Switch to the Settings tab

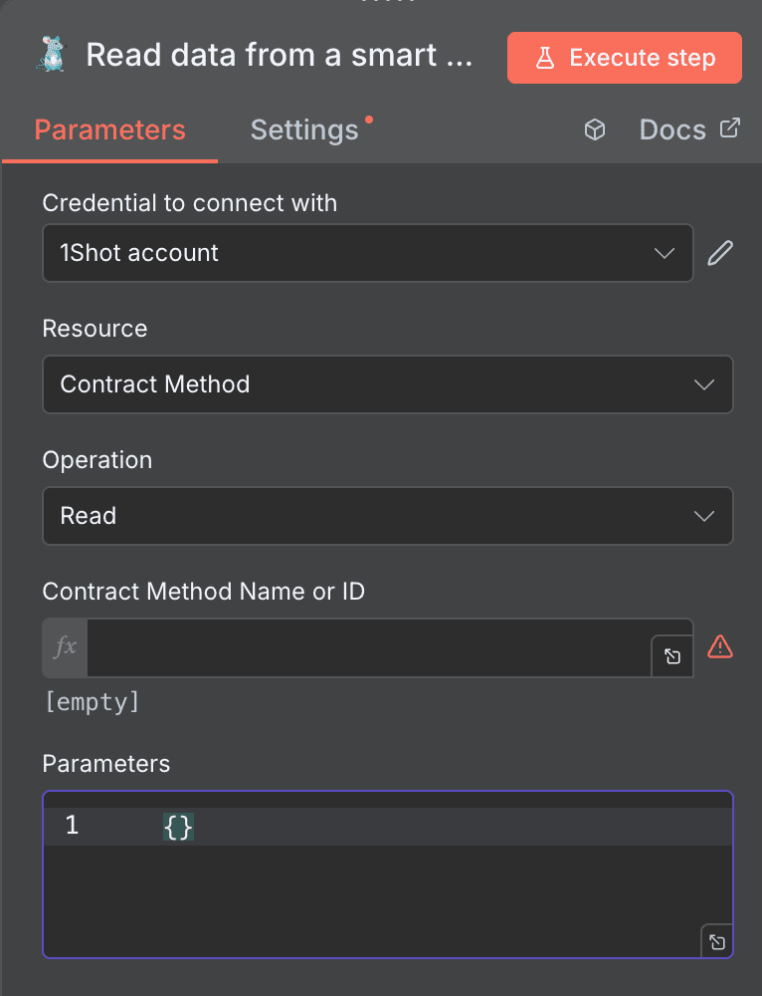(302, 129)
